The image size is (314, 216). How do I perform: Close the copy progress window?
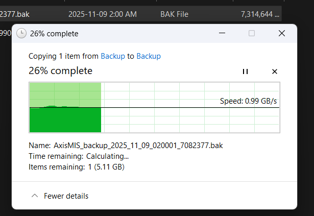click(281, 33)
